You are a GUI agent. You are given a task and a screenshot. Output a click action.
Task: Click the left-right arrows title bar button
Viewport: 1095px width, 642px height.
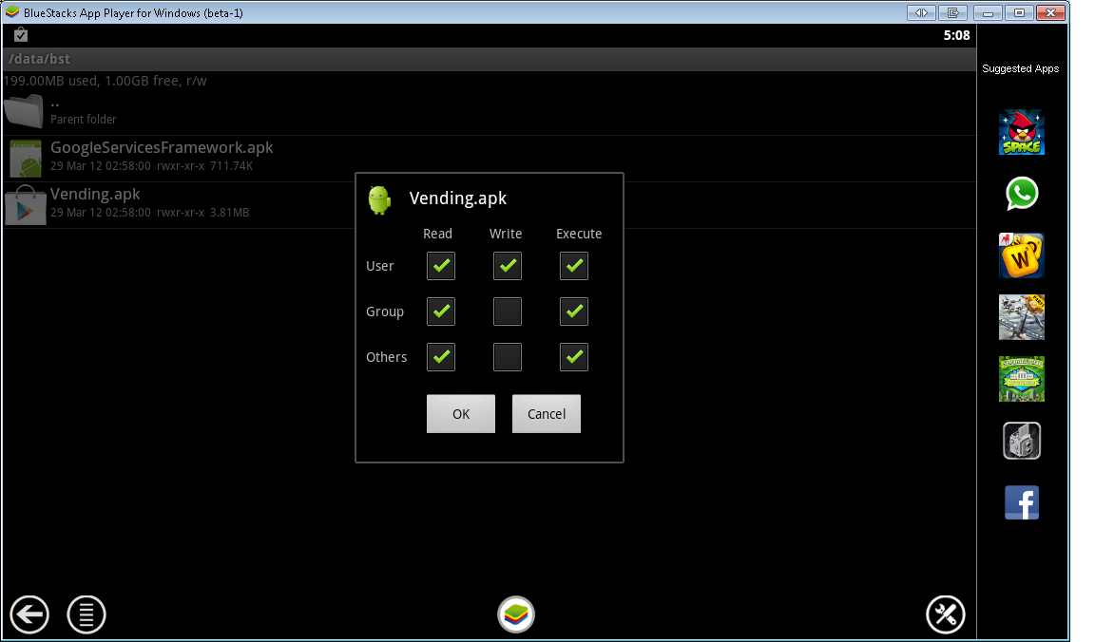pos(922,12)
